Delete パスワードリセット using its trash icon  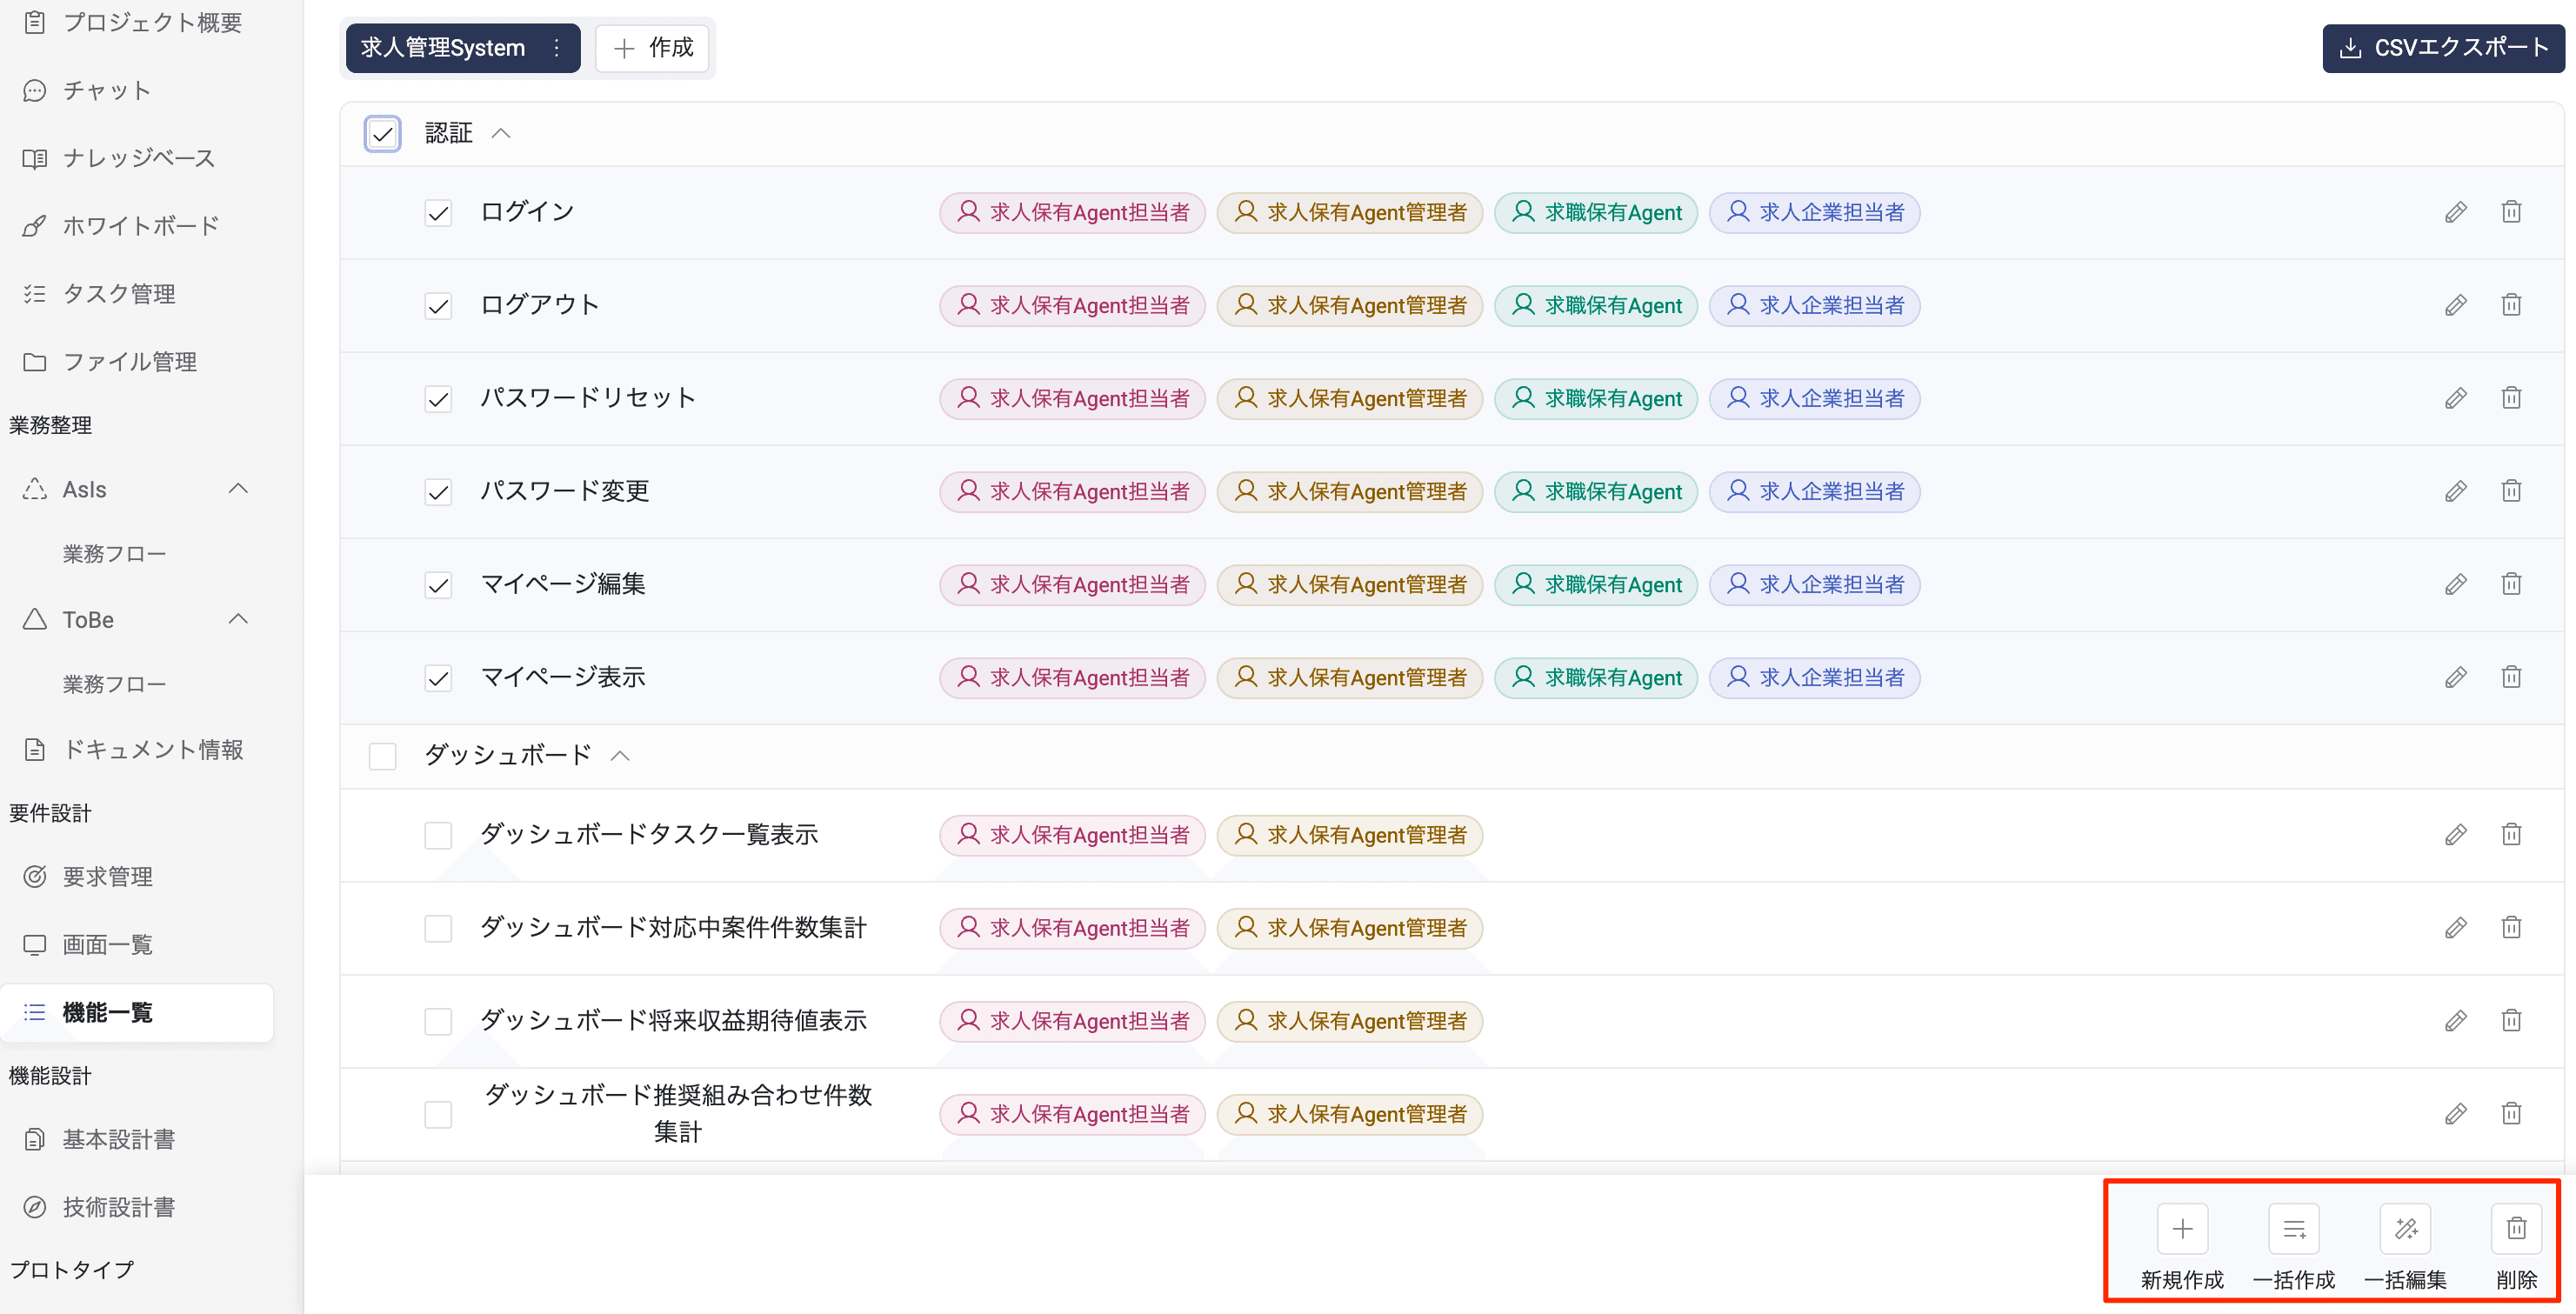(x=2511, y=398)
